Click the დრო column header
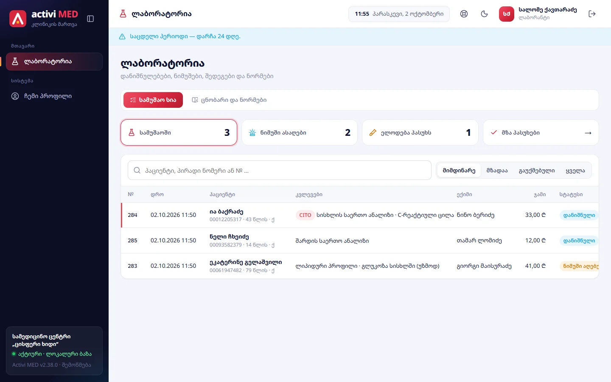Viewport: 611px width, 382px height. (x=157, y=194)
